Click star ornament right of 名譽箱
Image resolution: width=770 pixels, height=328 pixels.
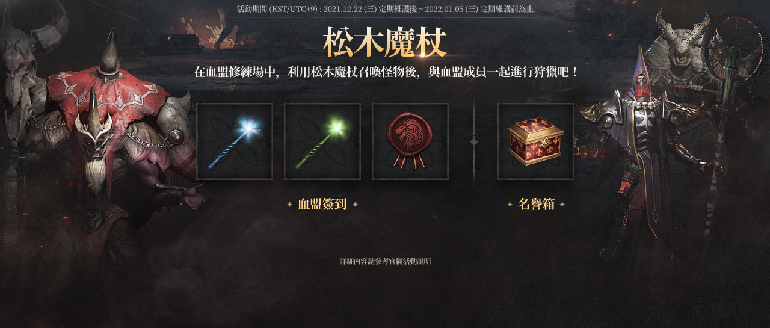(x=562, y=205)
